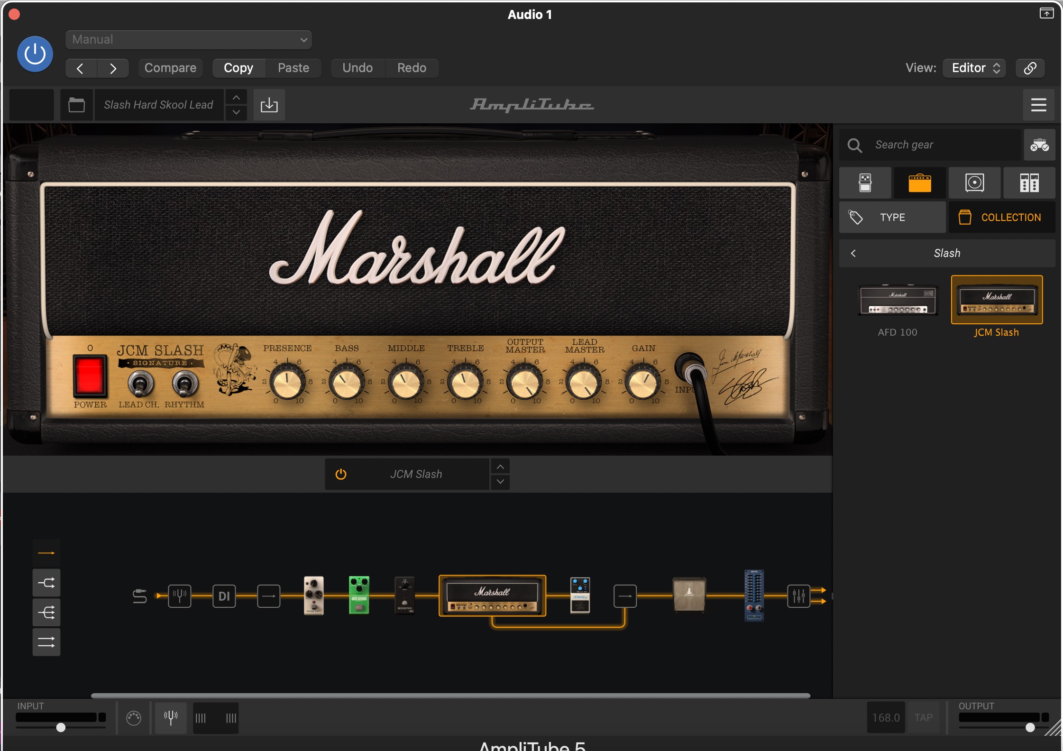Click the TAP tempo button
The width and height of the screenshot is (1063, 751).
click(923, 718)
